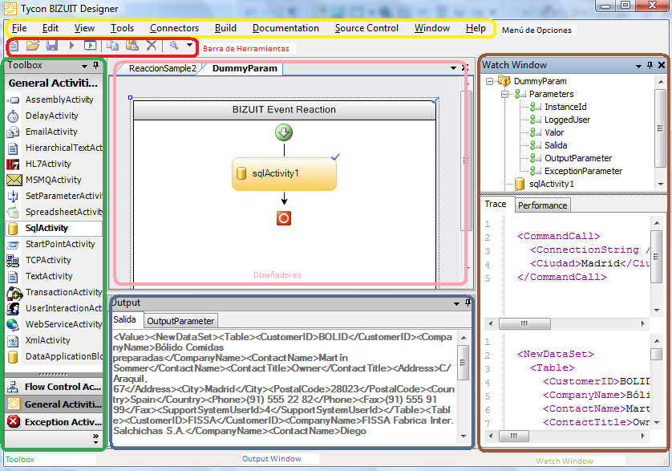Open the toolbar zoom dropdown arrow
672x471 pixels.
click(189, 45)
